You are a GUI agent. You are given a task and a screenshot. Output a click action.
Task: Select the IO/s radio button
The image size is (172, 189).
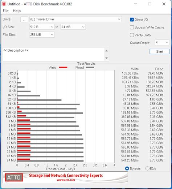[147, 168]
